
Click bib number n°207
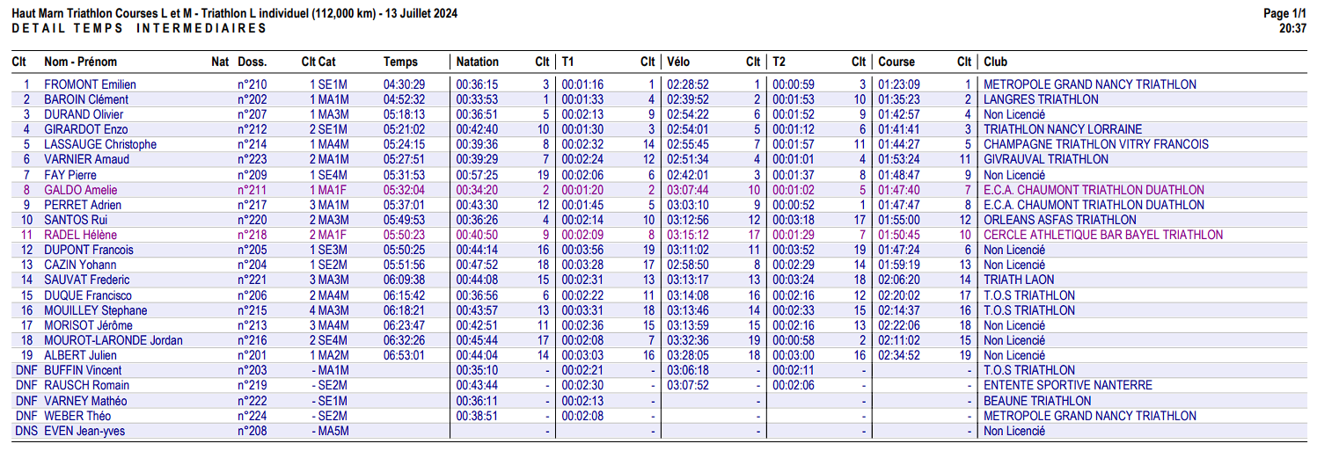(252, 114)
